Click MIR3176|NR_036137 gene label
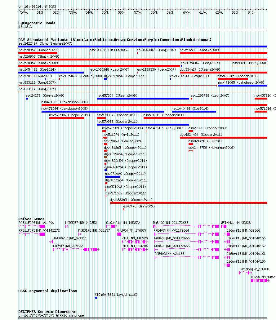This screenshot has height=320, width=276. 94,231
